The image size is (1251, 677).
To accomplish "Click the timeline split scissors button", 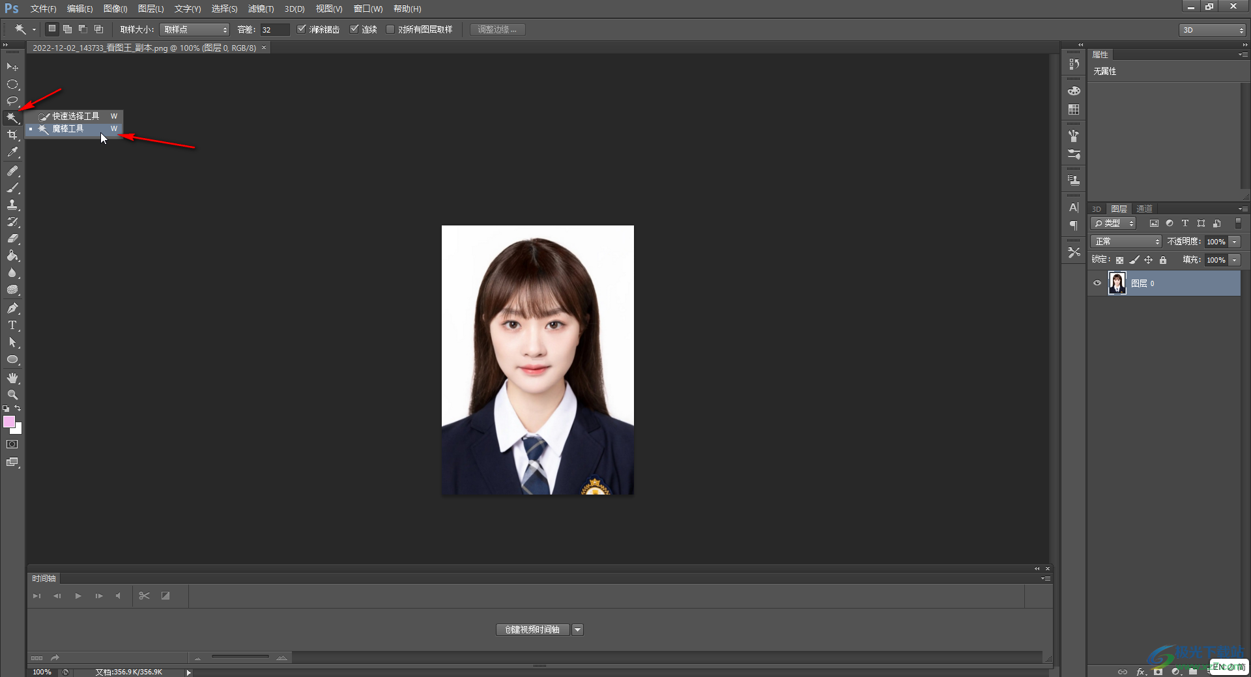I will [x=145, y=596].
